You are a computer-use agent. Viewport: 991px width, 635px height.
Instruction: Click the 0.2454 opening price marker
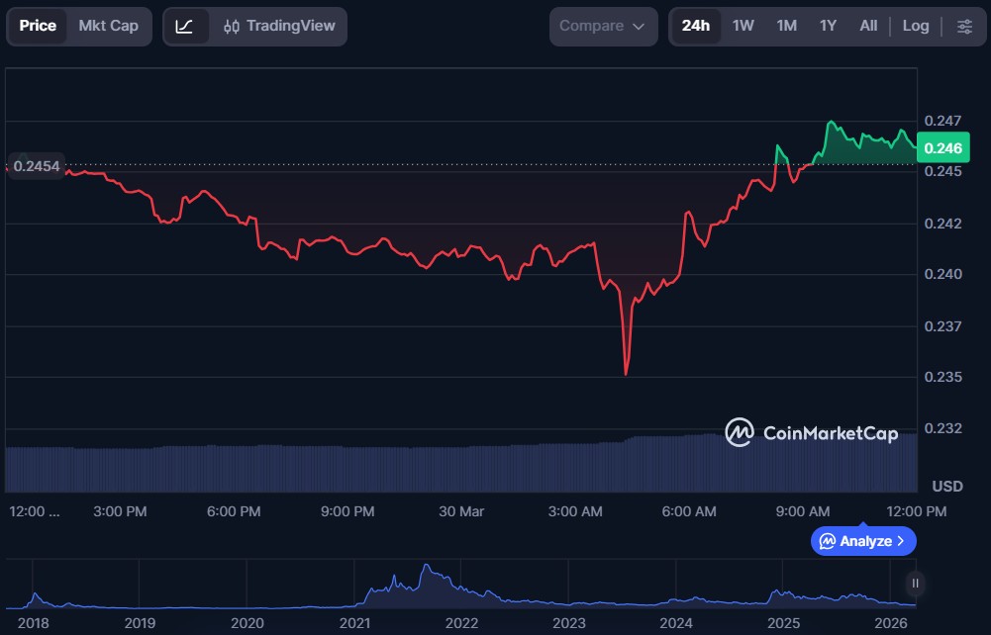pos(38,166)
